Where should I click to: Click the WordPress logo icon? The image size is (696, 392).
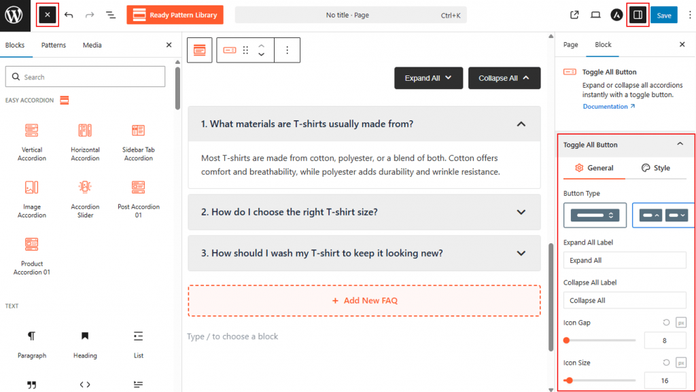coord(16,15)
